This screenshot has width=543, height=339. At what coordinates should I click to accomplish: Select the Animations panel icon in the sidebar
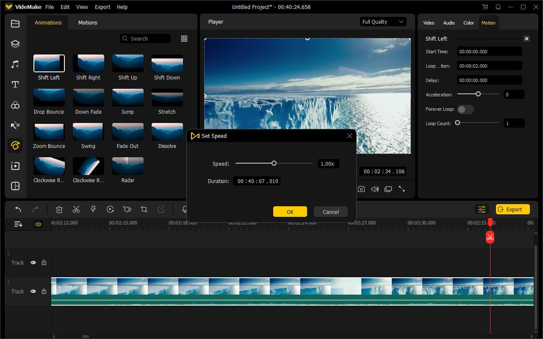coord(15,145)
